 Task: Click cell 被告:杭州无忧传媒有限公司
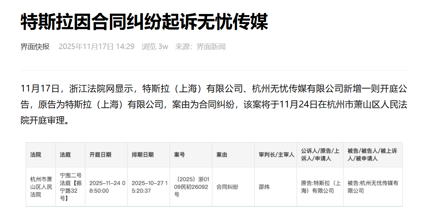click(373, 187)
